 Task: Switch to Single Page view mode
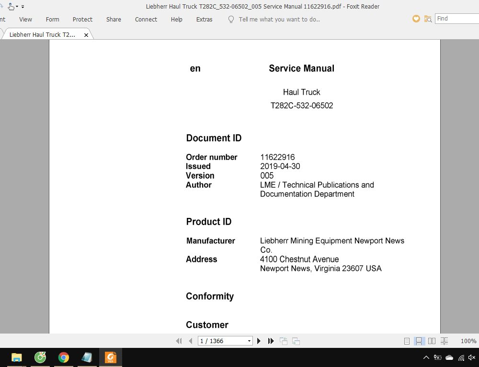tap(407, 341)
